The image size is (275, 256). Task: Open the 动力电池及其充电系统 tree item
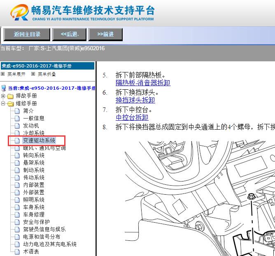coord(50,244)
